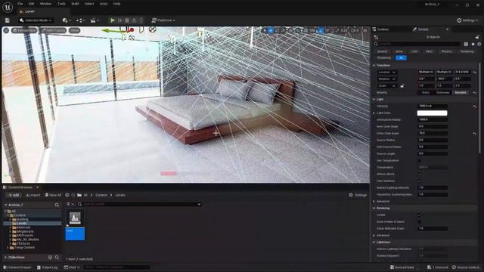Click the eject icon in the play toolbar

click(x=135, y=20)
